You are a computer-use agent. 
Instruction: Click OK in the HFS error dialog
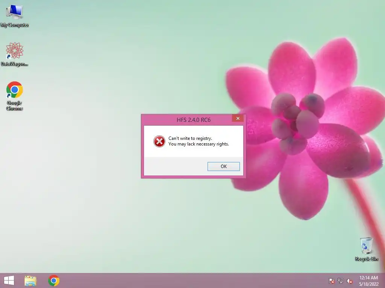[x=223, y=166]
